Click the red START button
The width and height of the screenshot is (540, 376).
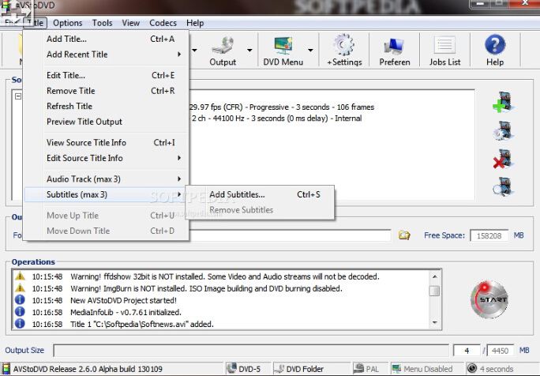tap(489, 299)
